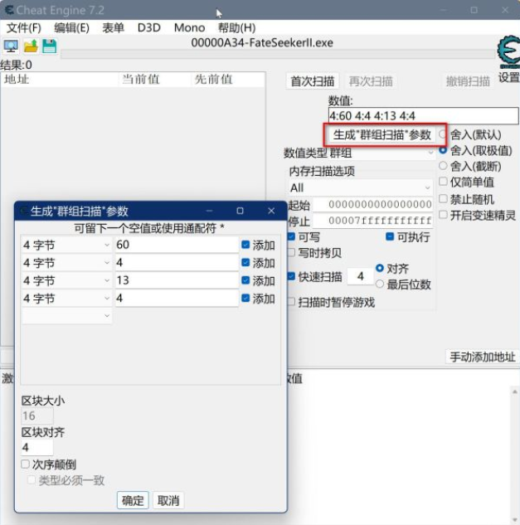The width and height of the screenshot is (520, 525).
Task: Open the 帮助(H) menu
Action: pos(236,28)
